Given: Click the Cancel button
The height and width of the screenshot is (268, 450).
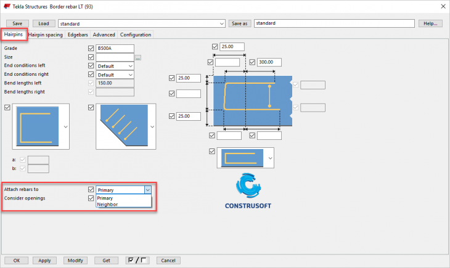Looking at the screenshot, I should coord(168,260).
